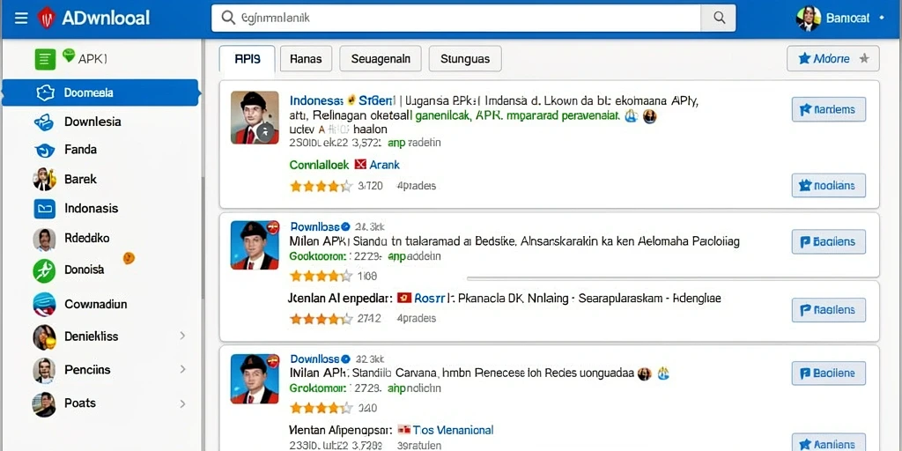
Task: Click the Arank link
Action: pyautogui.click(x=384, y=165)
